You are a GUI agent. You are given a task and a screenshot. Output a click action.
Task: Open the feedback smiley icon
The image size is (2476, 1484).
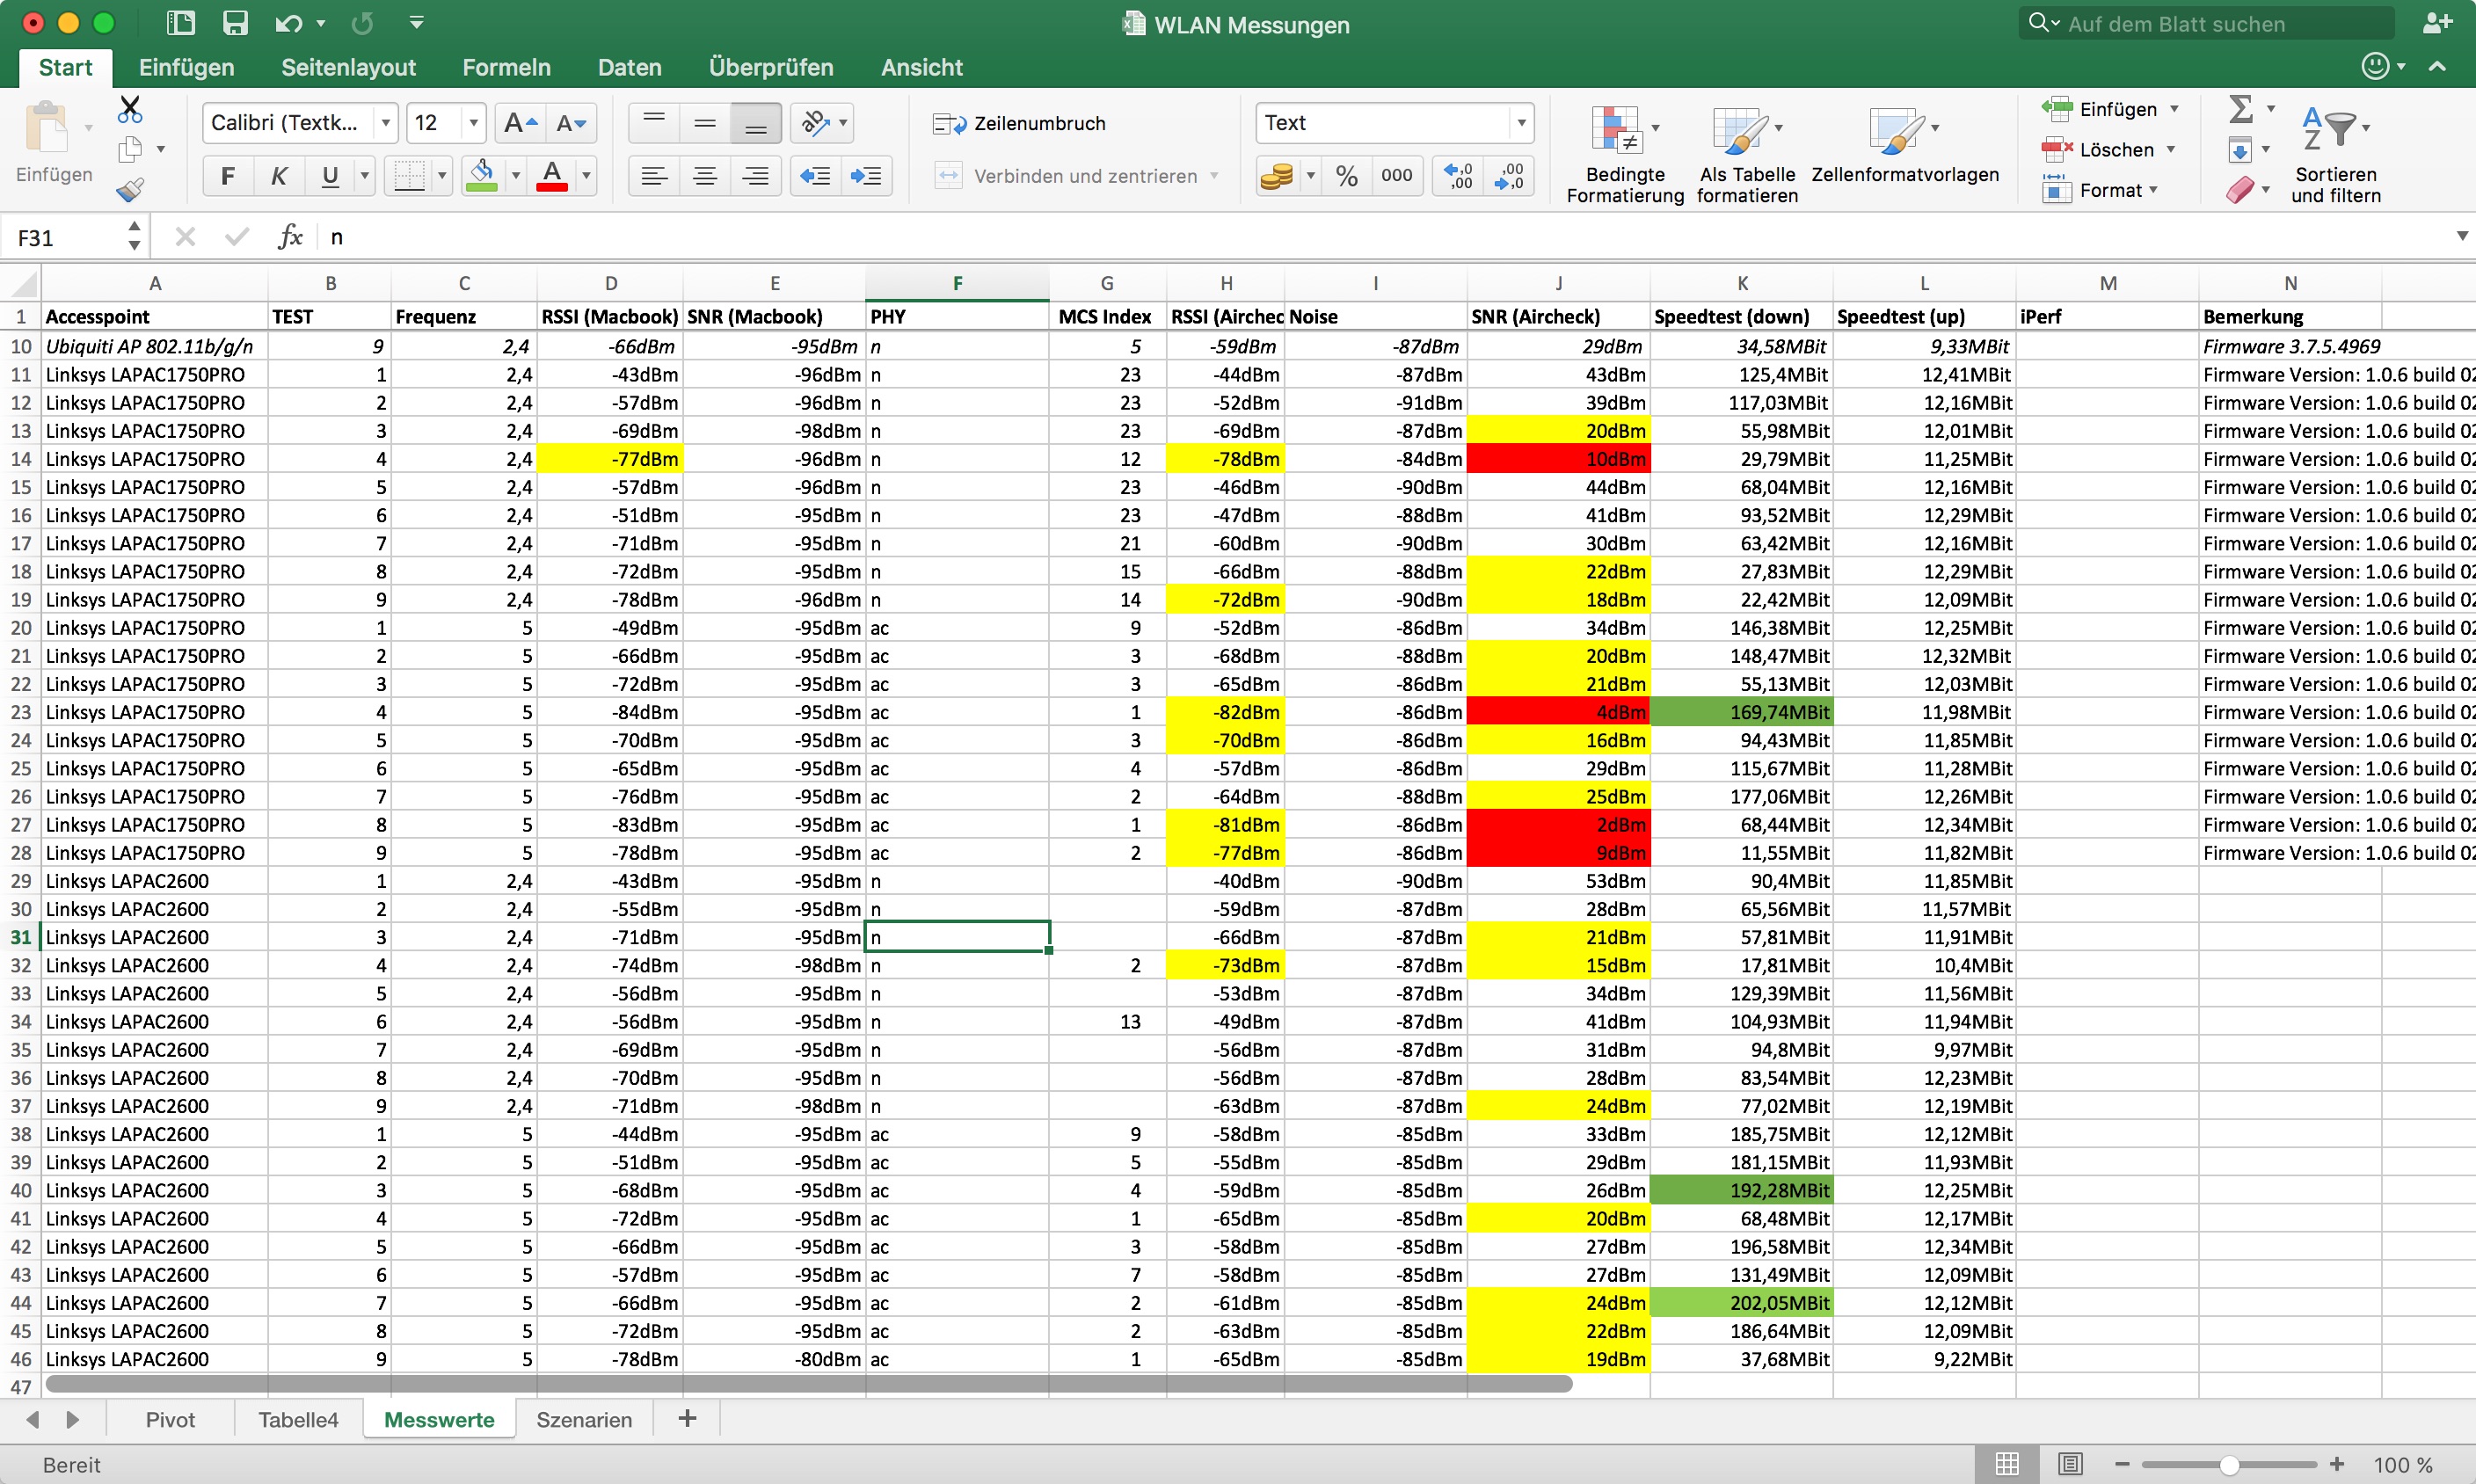point(2376,66)
